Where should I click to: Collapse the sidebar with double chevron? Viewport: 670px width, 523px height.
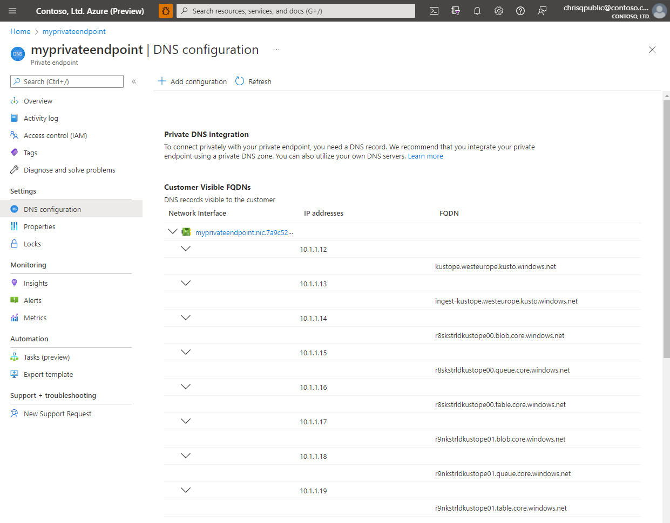134,81
